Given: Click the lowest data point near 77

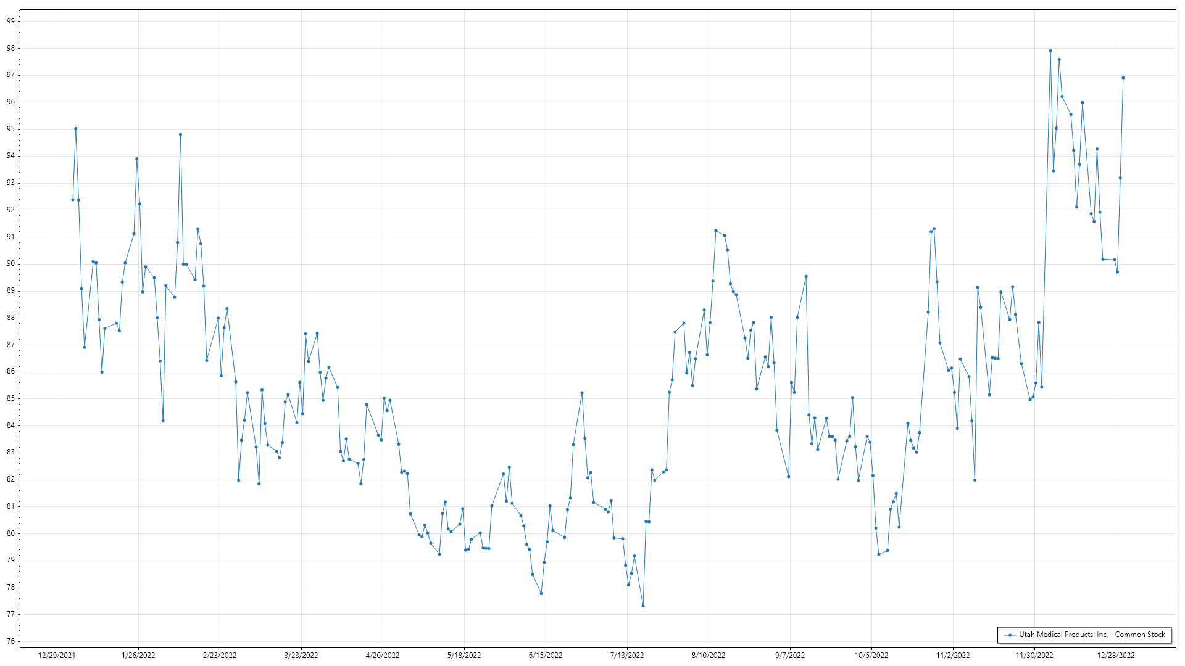Looking at the screenshot, I should 643,606.
